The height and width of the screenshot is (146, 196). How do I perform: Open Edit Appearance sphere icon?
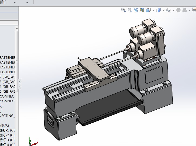[x=178, y=10]
